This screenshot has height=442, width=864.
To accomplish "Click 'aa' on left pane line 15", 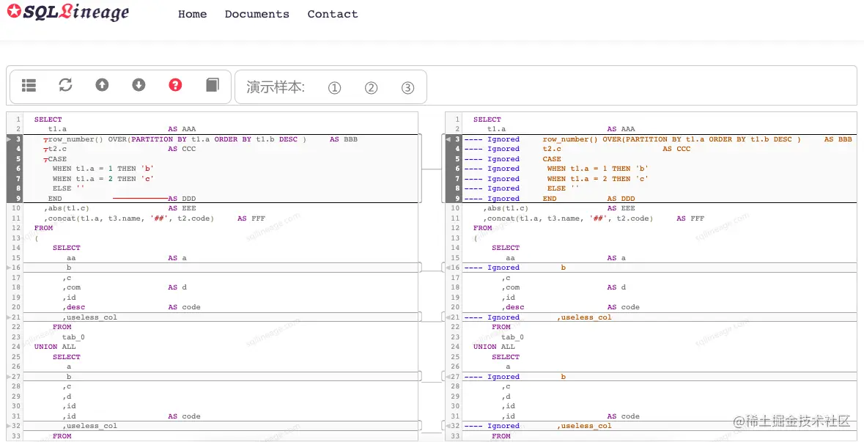I will coord(71,258).
